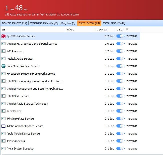Toggle Intel(R) HD Graphics Control Panel Service switch

[120, 44]
